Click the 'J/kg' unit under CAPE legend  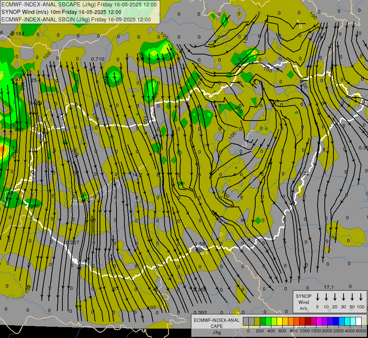[x=217, y=332]
